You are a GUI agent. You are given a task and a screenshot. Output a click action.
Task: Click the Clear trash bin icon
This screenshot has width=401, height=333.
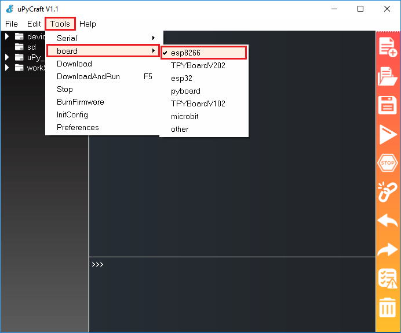(388, 307)
